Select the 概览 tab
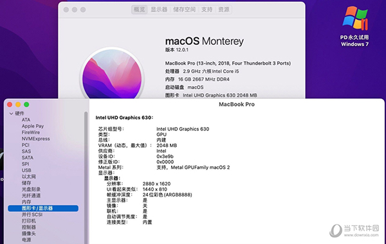 click(x=140, y=10)
